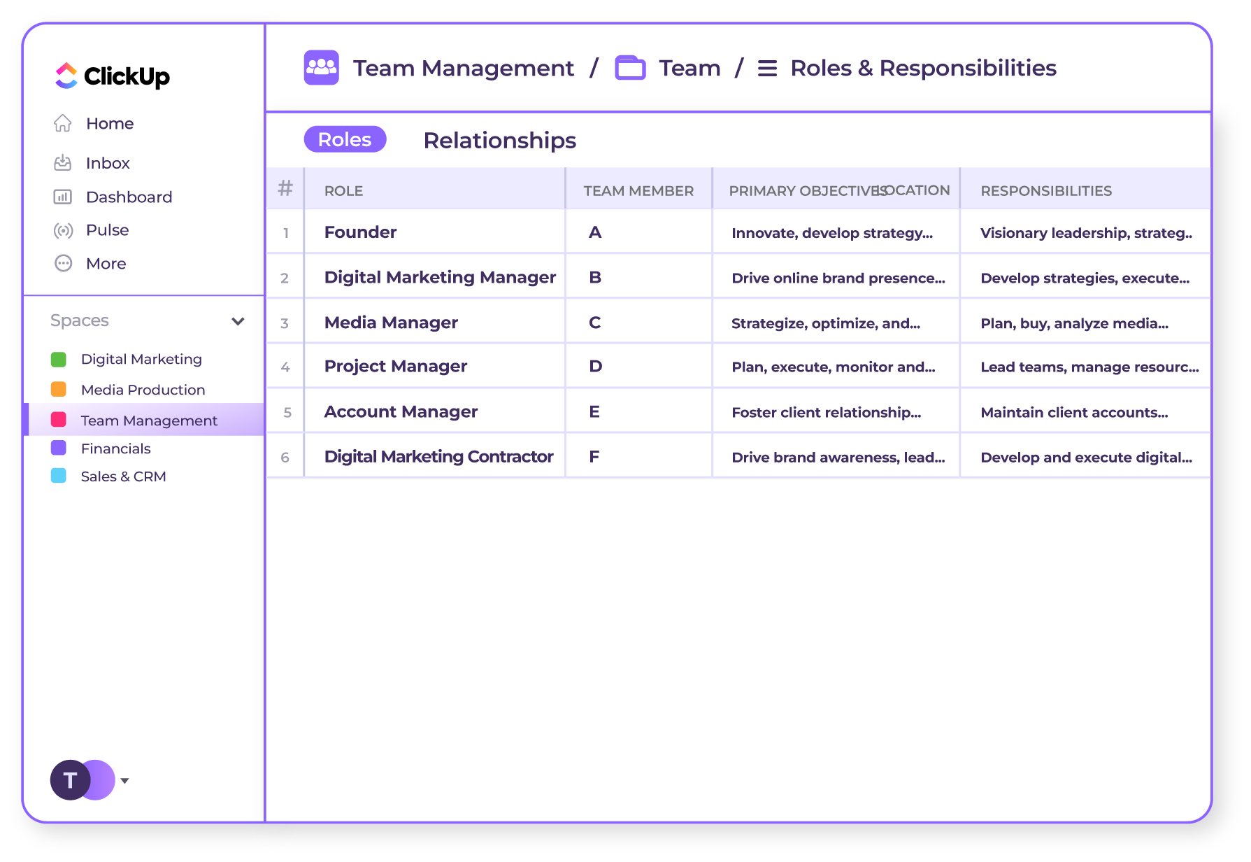This screenshot has height=862, width=1251.
Task: Click the Responsibilities column header
Action: pos(1045,191)
